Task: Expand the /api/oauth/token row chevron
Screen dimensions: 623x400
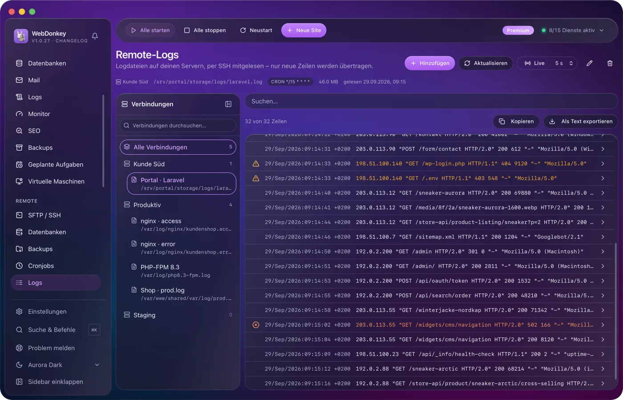Action: pyautogui.click(x=603, y=281)
